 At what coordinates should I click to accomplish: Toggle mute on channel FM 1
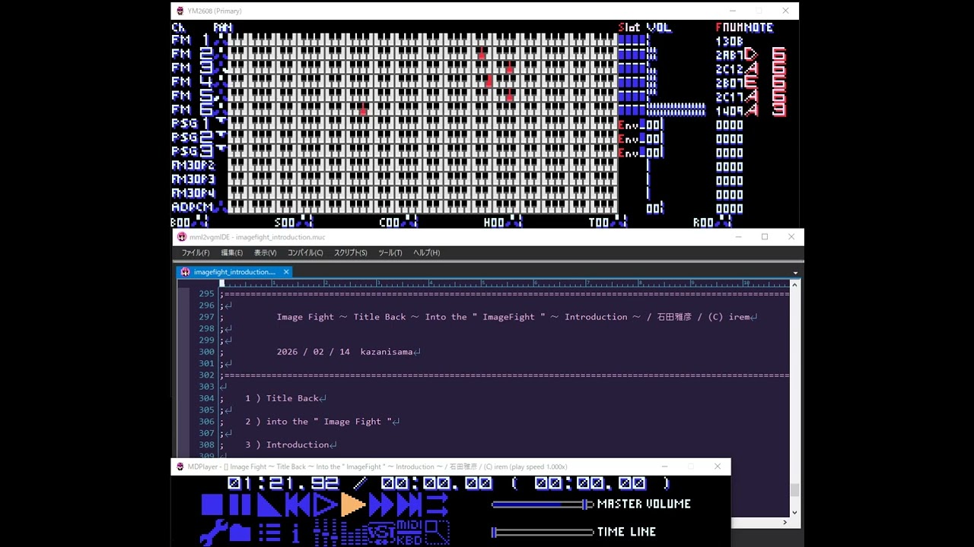pos(191,40)
